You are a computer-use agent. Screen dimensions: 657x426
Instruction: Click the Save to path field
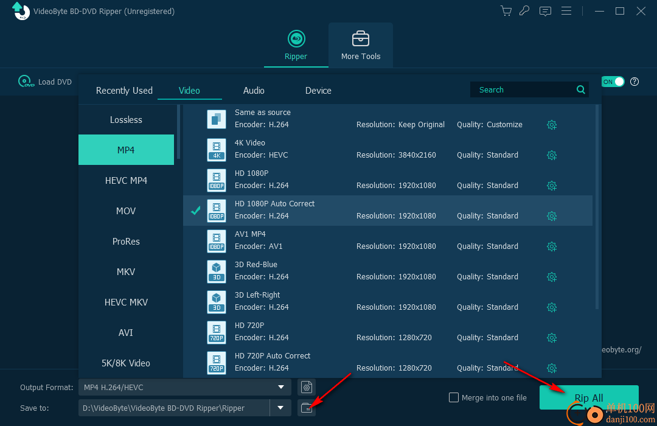pos(174,408)
